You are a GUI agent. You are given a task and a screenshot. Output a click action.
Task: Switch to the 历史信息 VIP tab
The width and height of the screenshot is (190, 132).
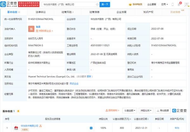175,12
